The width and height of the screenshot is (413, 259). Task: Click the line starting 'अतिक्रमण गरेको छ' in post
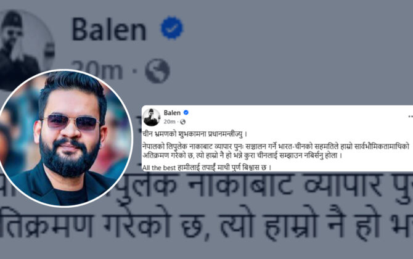click(x=242, y=155)
